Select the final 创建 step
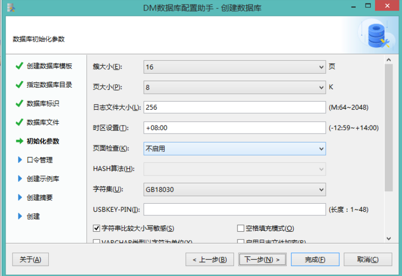 click(x=33, y=216)
